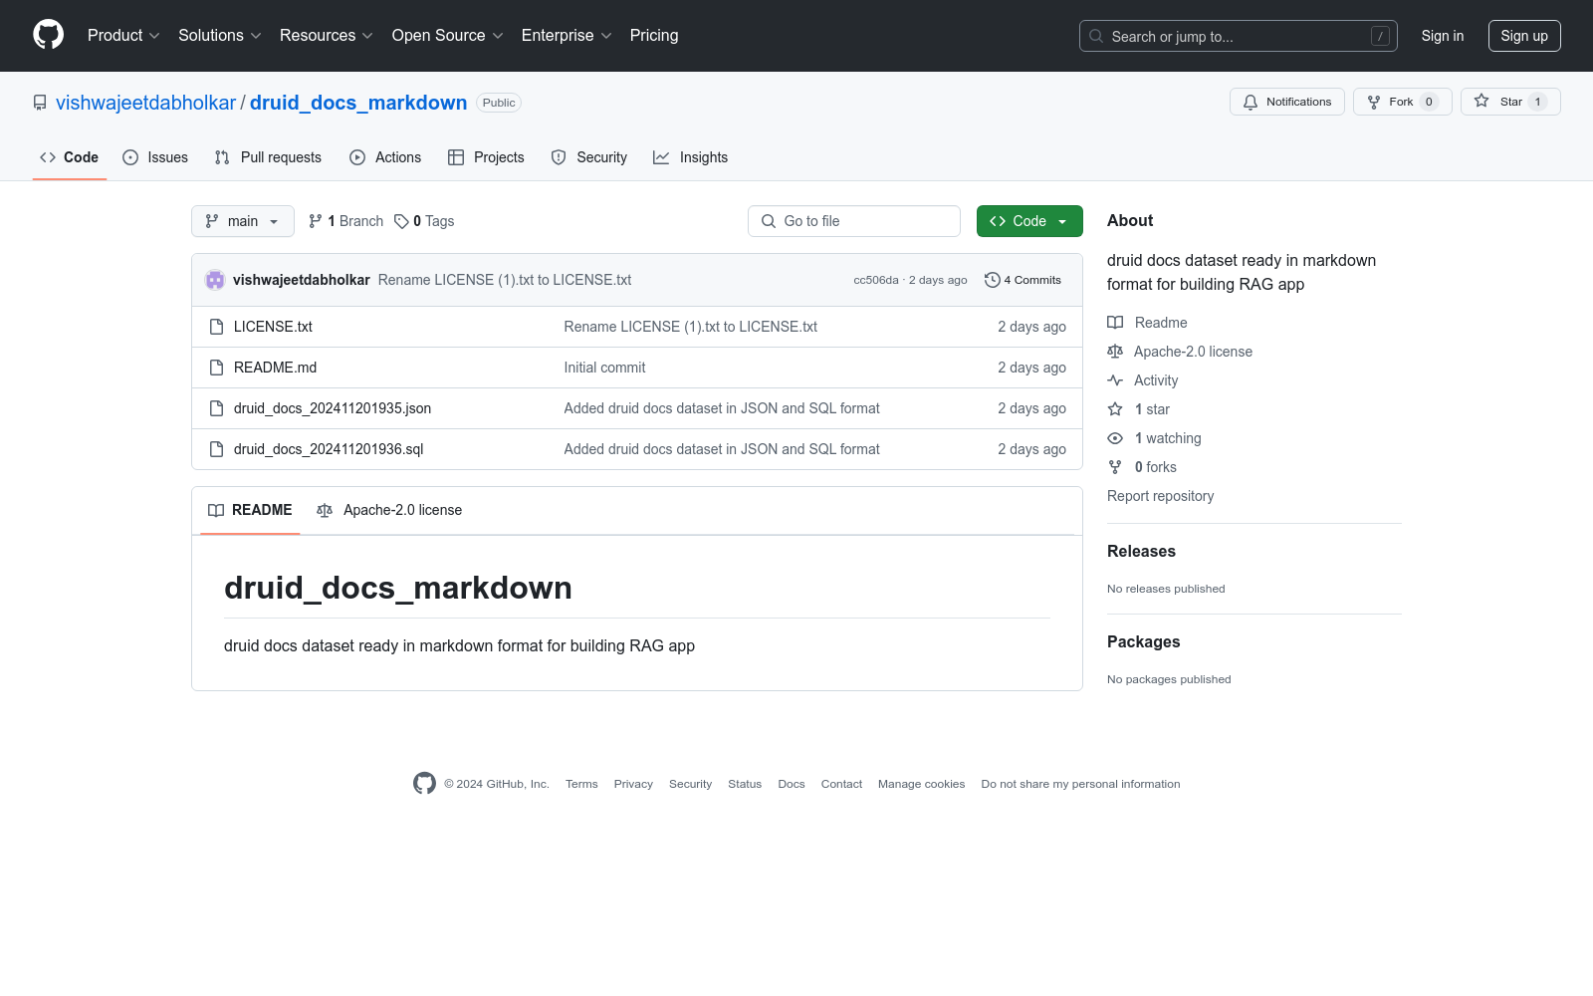Image resolution: width=1593 pixels, height=996 pixels.
Task: Star the repository
Action: [1510, 102]
